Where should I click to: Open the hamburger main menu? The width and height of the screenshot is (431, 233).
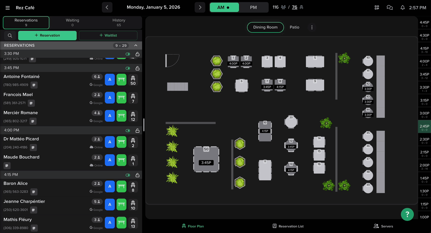pyautogui.click(x=8, y=8)
